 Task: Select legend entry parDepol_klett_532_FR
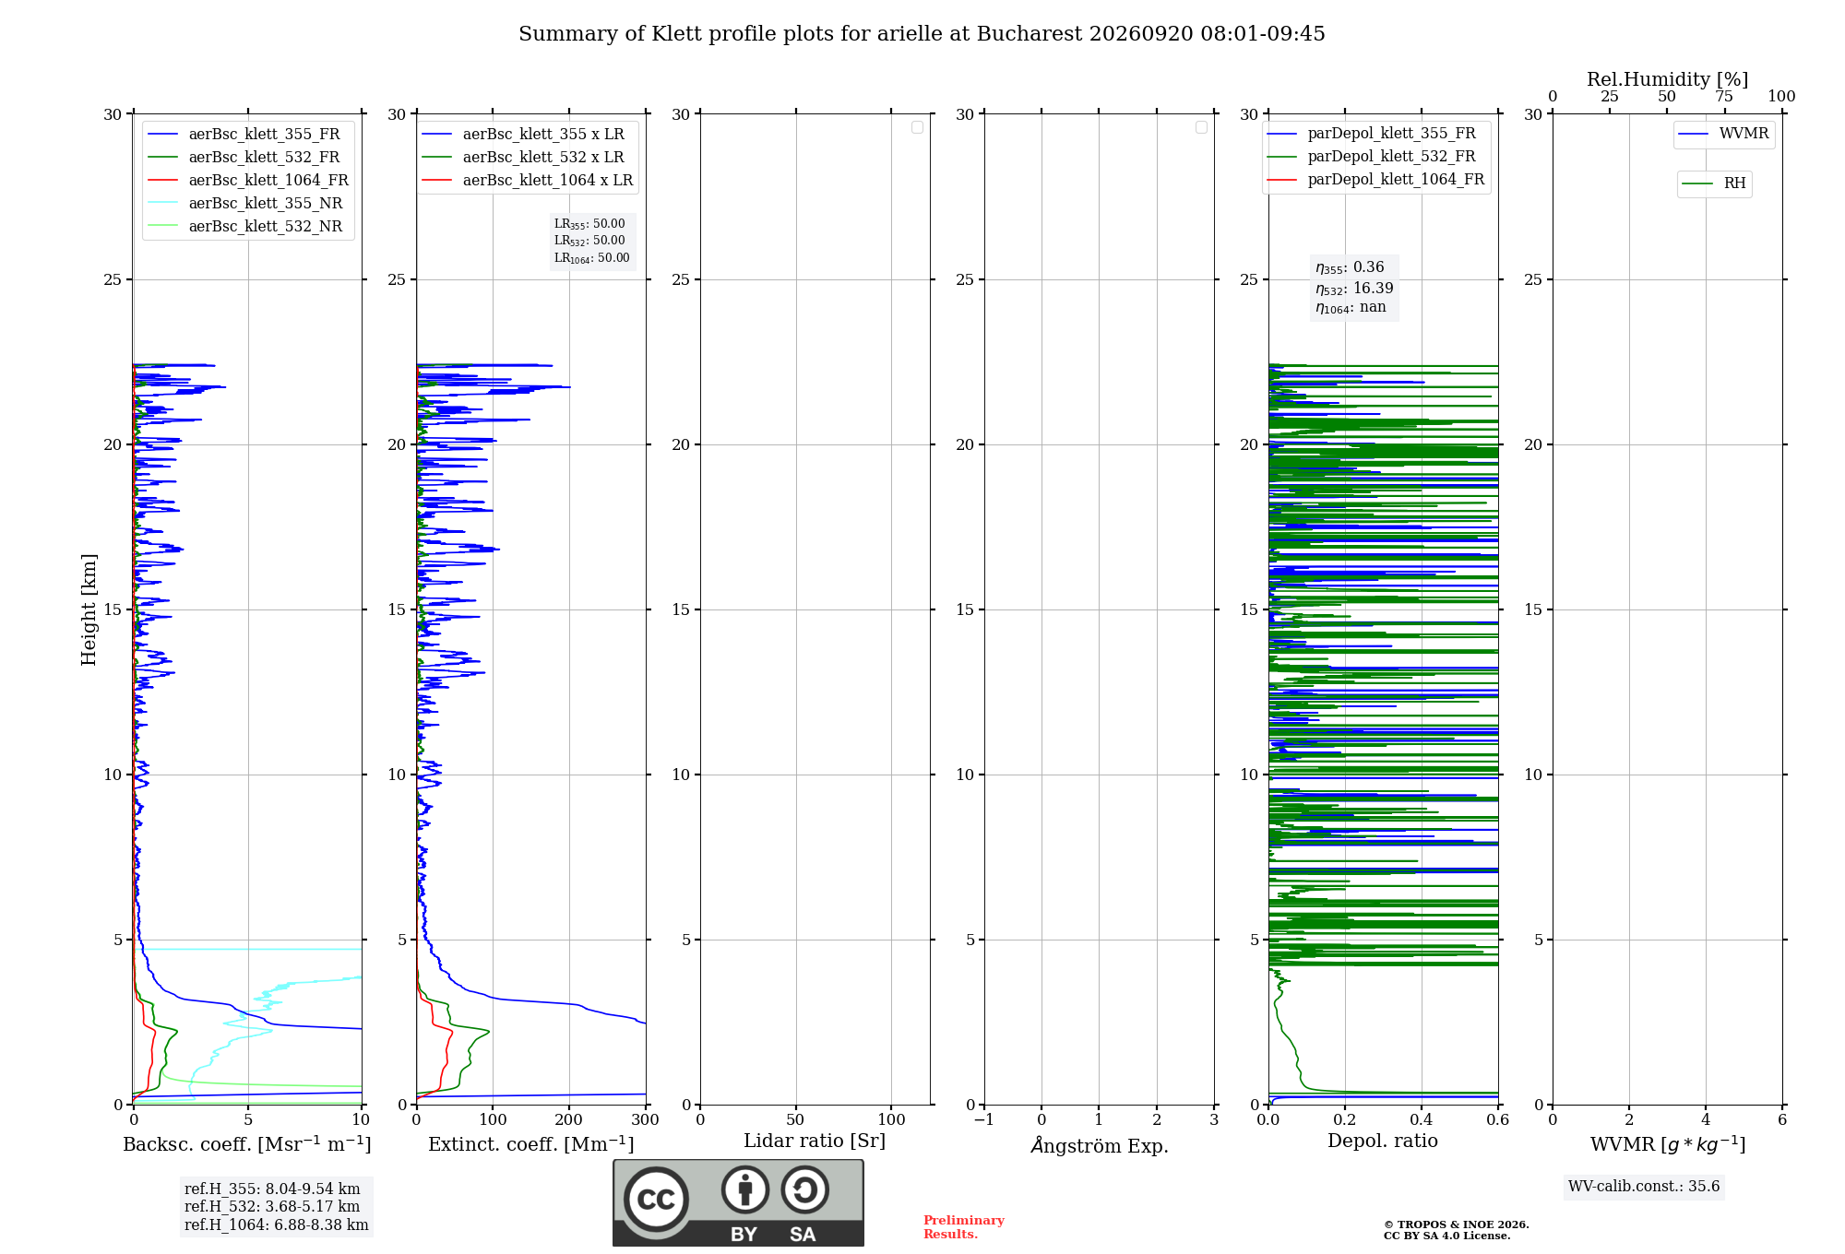pos(1372,157)
